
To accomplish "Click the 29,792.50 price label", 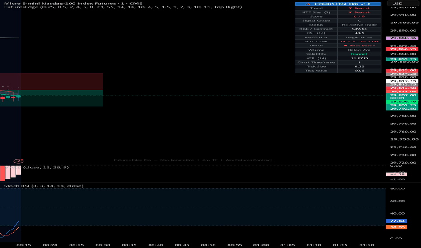I will click(x=402, y=109).
